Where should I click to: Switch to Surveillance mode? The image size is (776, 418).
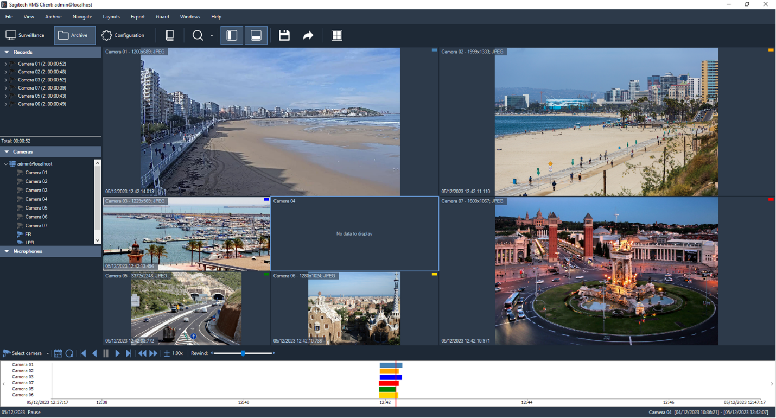pyautogui.click(x=26, y=35)
